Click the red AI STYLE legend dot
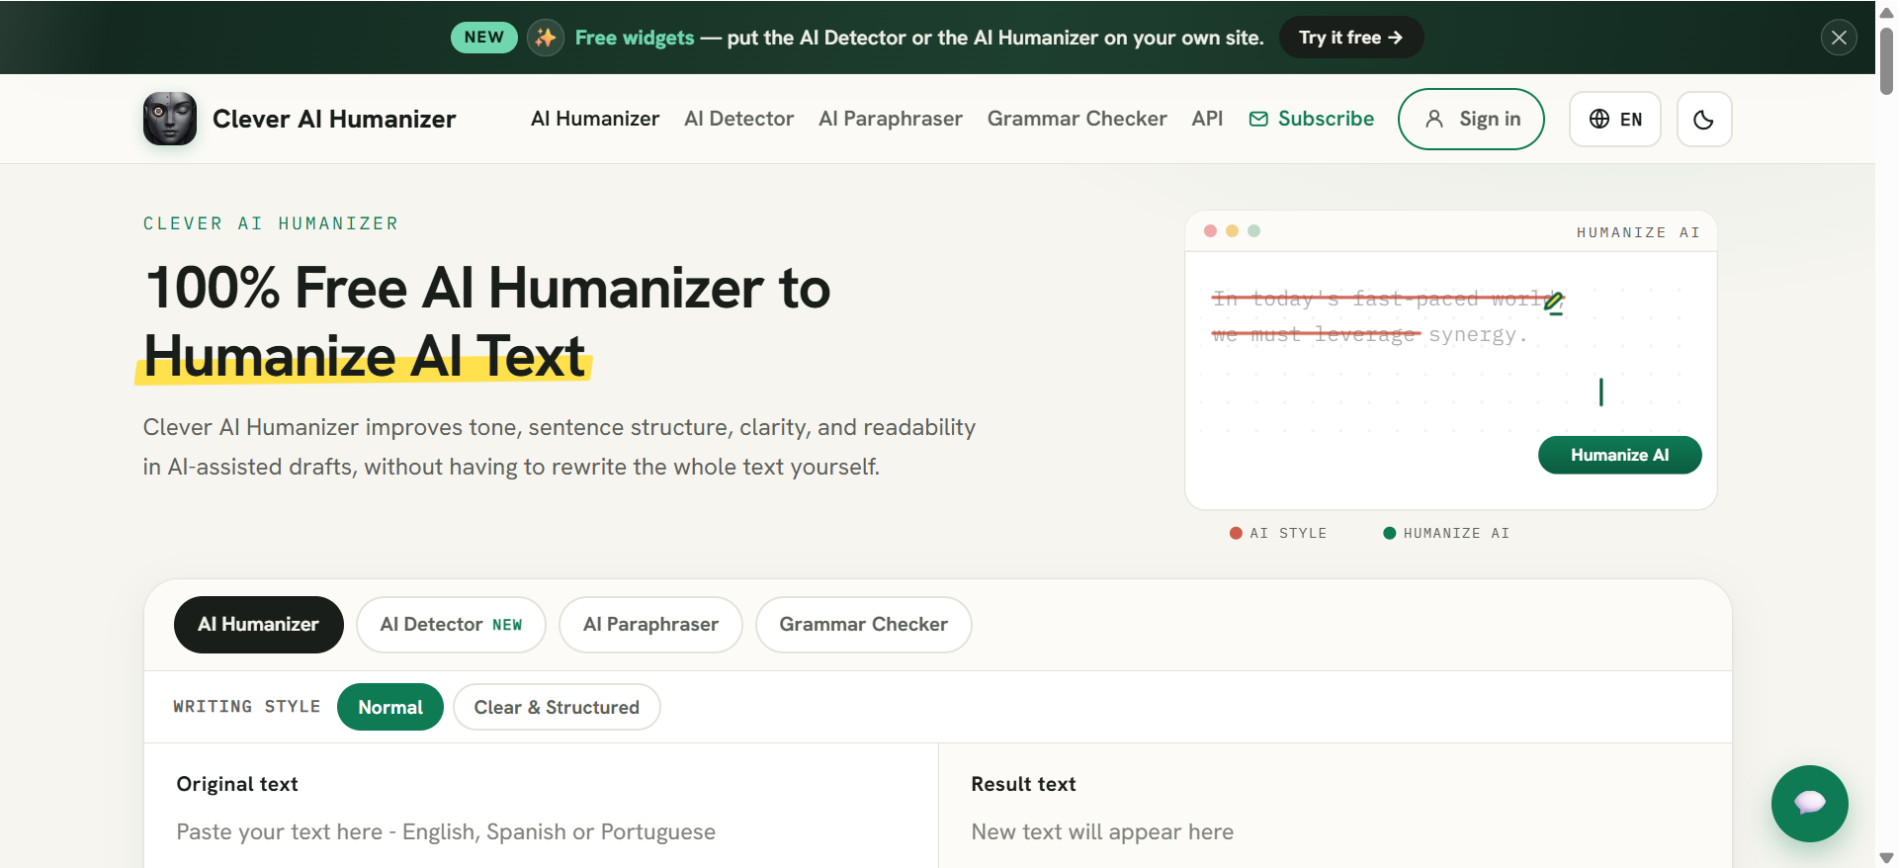The image size is (1898, 868). [x=1236, y=533]
